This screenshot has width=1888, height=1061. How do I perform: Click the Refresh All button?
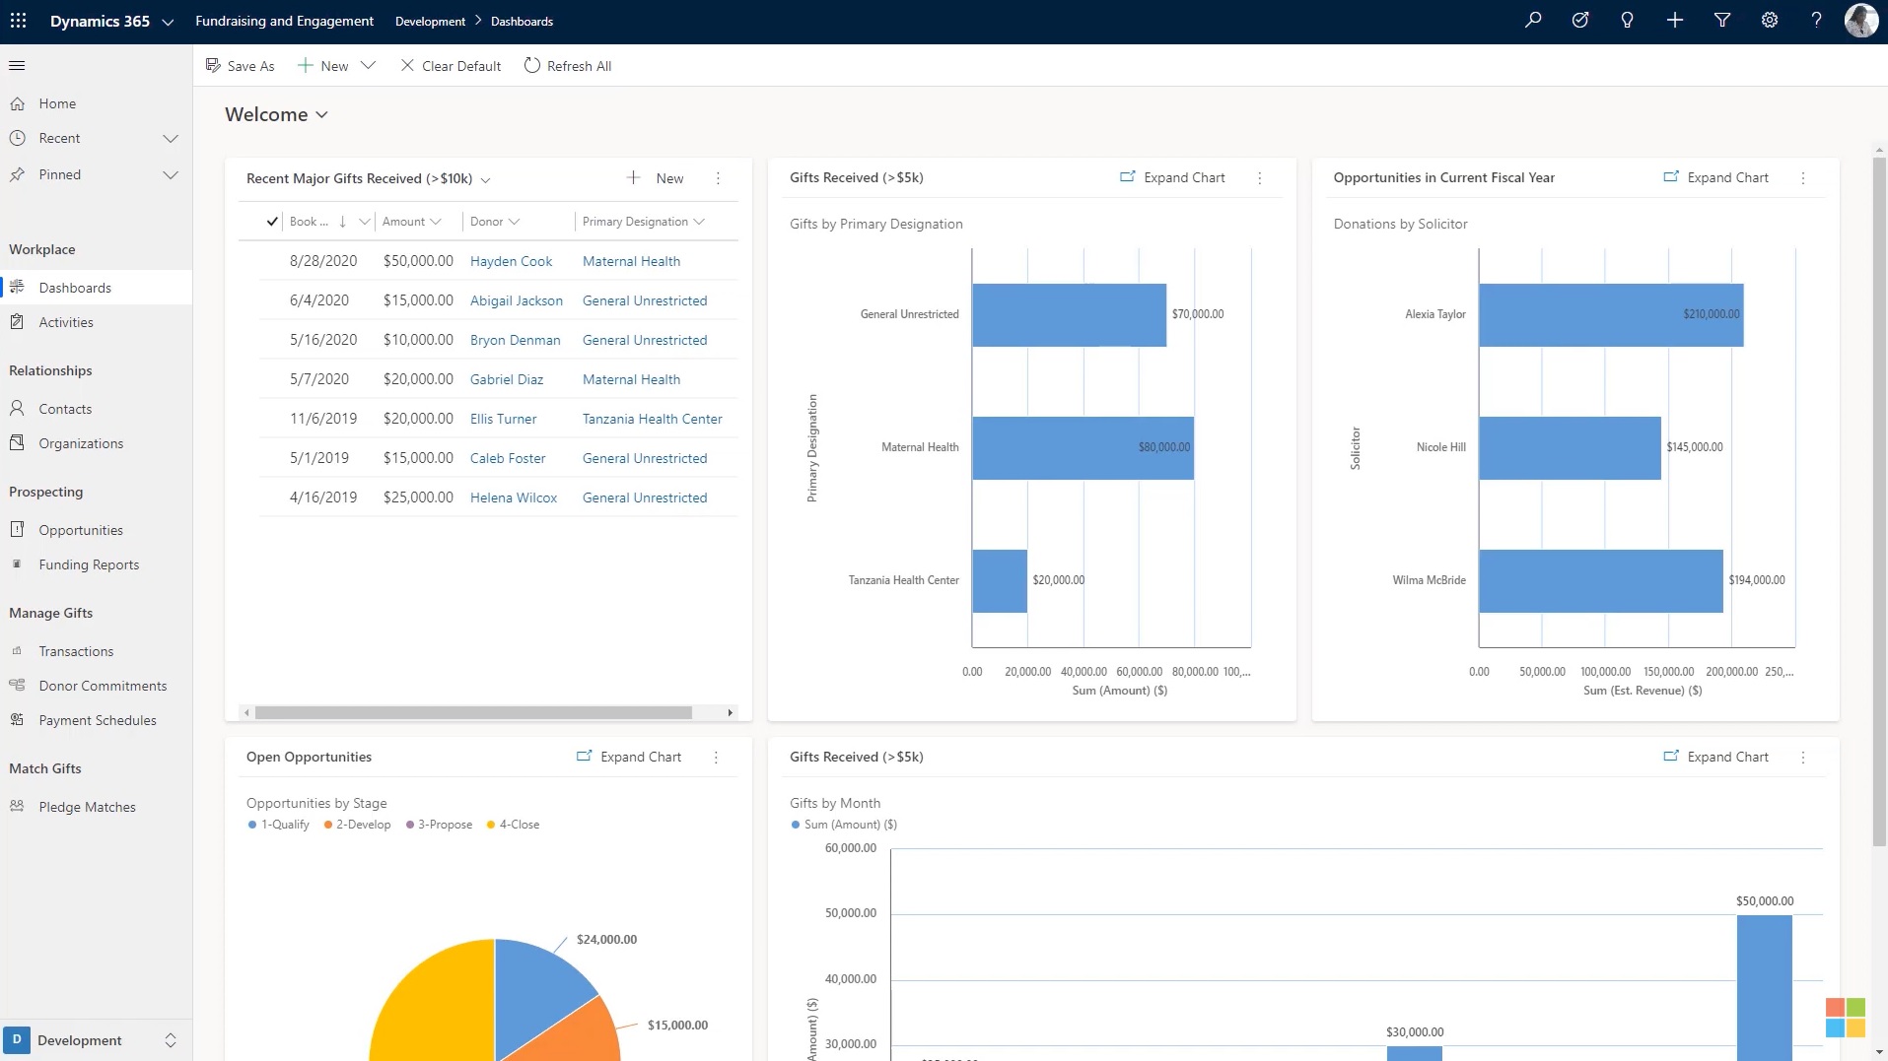coord(568,66)
